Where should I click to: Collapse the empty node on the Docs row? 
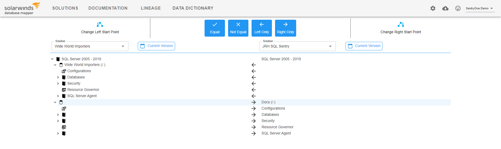click(x=55, y=102)
